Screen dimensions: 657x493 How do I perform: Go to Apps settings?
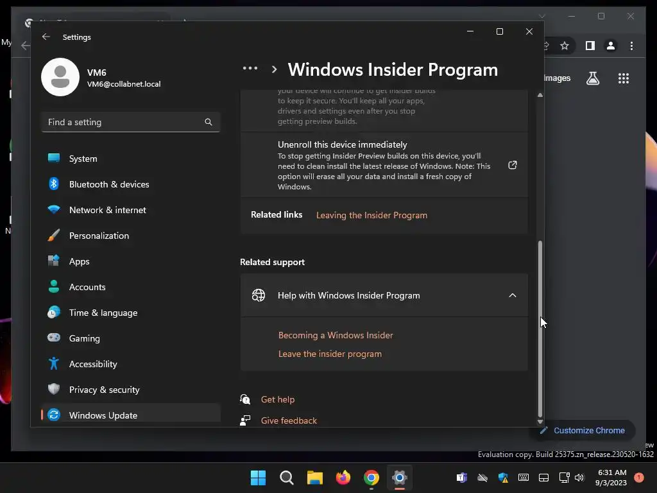coord(131,261)
